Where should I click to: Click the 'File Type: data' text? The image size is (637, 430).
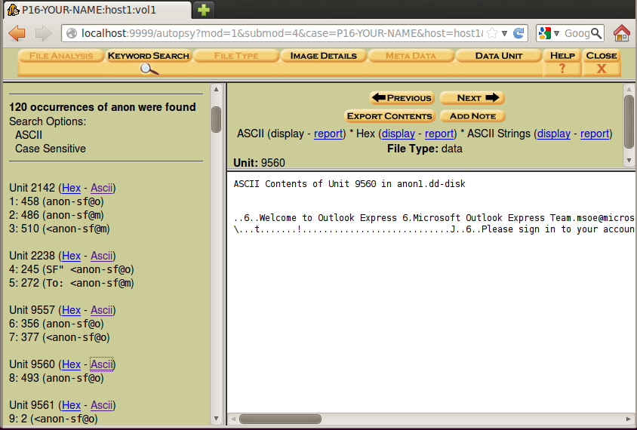(x=424, y=149)
